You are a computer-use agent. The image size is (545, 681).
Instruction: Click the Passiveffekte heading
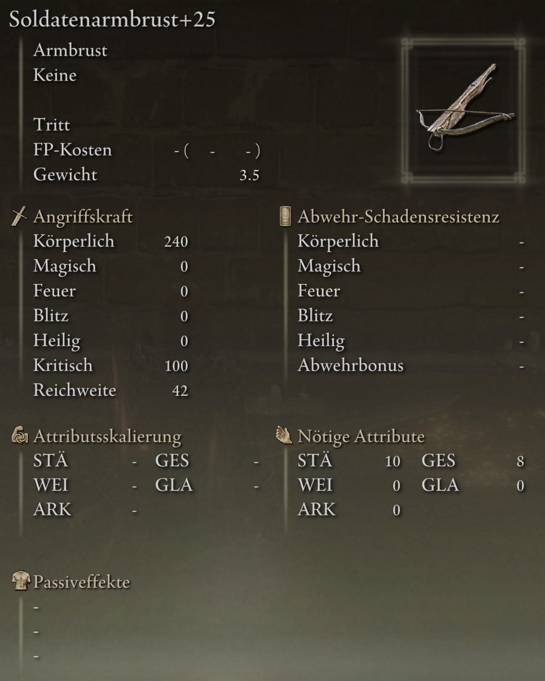click(82, 582)
